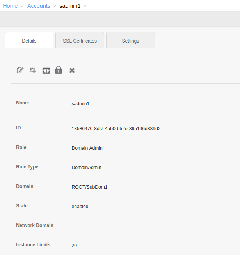
Task: Open the Settings tab
Action: tap(130, 41)
